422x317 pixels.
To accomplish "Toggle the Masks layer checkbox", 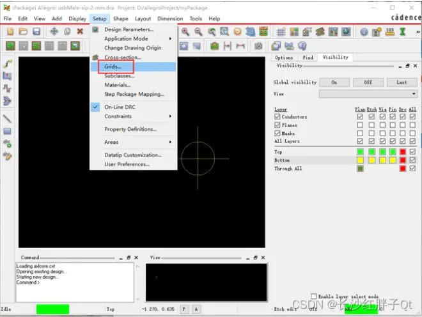I will pos(277,133).
